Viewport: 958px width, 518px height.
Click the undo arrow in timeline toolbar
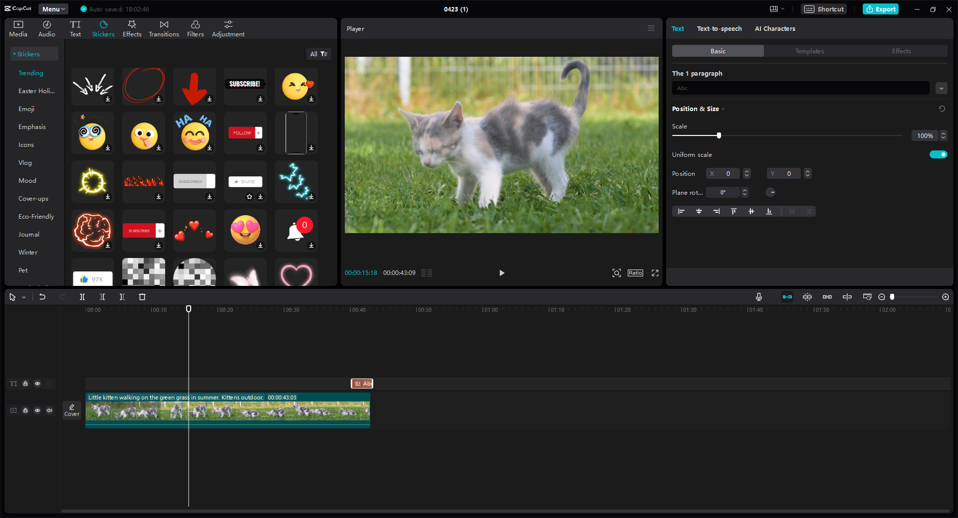[42, 297]
